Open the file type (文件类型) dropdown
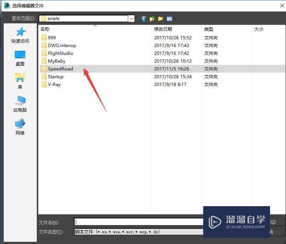Image resolution: width=286 pixels, height=244 pixels. coord(139,232)
